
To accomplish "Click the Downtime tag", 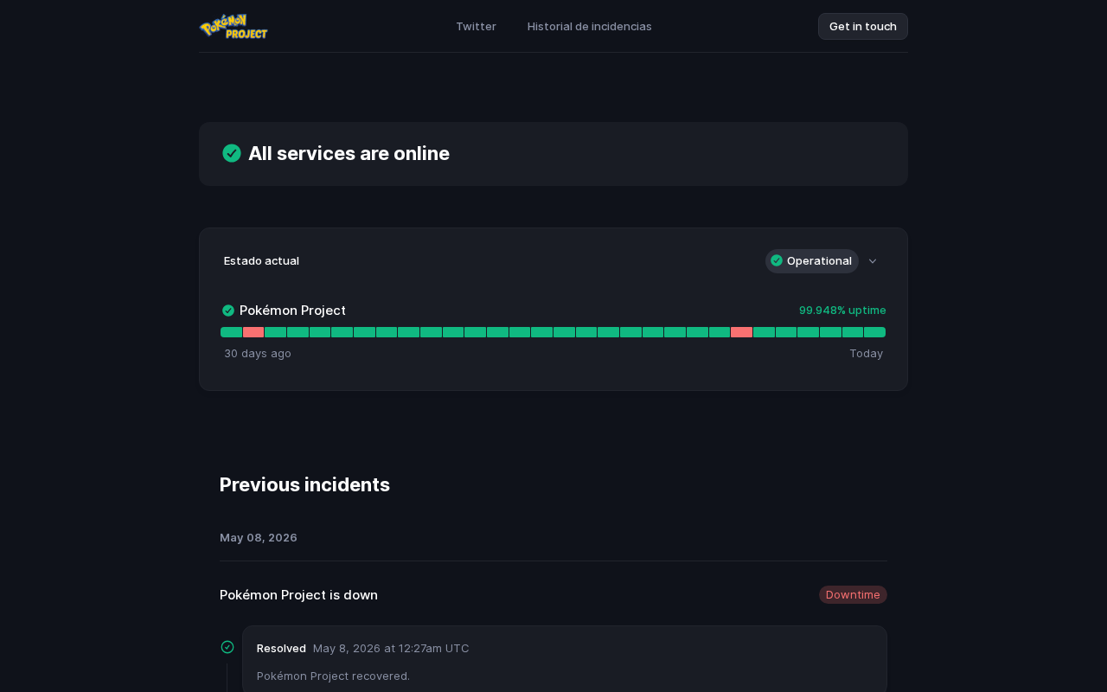I will 853,594.
